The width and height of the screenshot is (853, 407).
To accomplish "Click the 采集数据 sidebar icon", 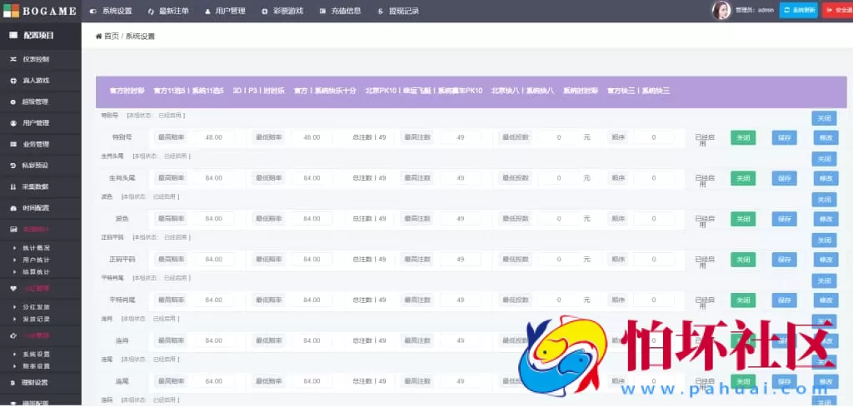I will click(13, 186).
